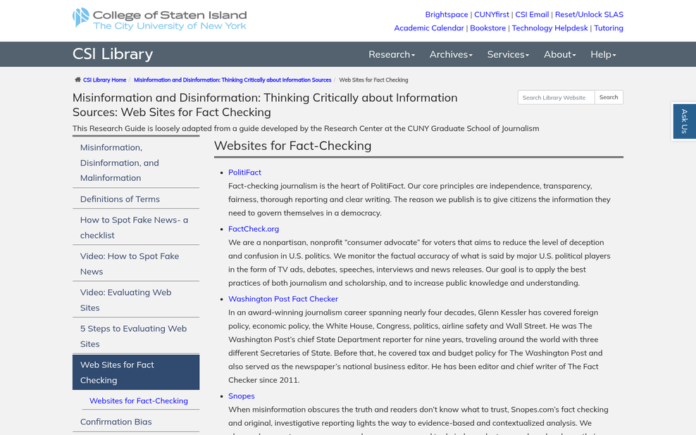Go to CSI Library Home breadcrumb
696x435 pixels.
pos(105,80)
